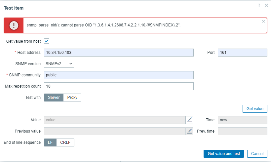Click the Time field showing now
Viewport: 271px width, 162px height.
[242, 120]
